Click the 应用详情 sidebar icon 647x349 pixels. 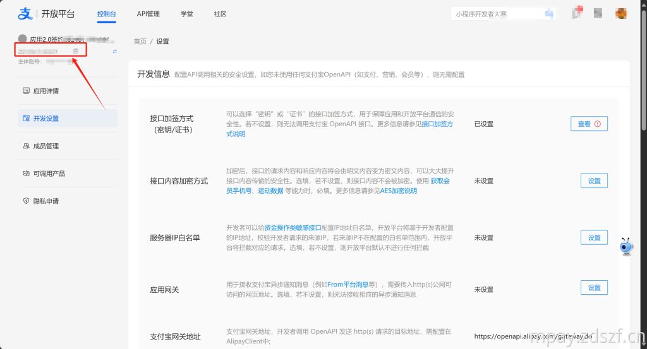[x=27, y=91]
